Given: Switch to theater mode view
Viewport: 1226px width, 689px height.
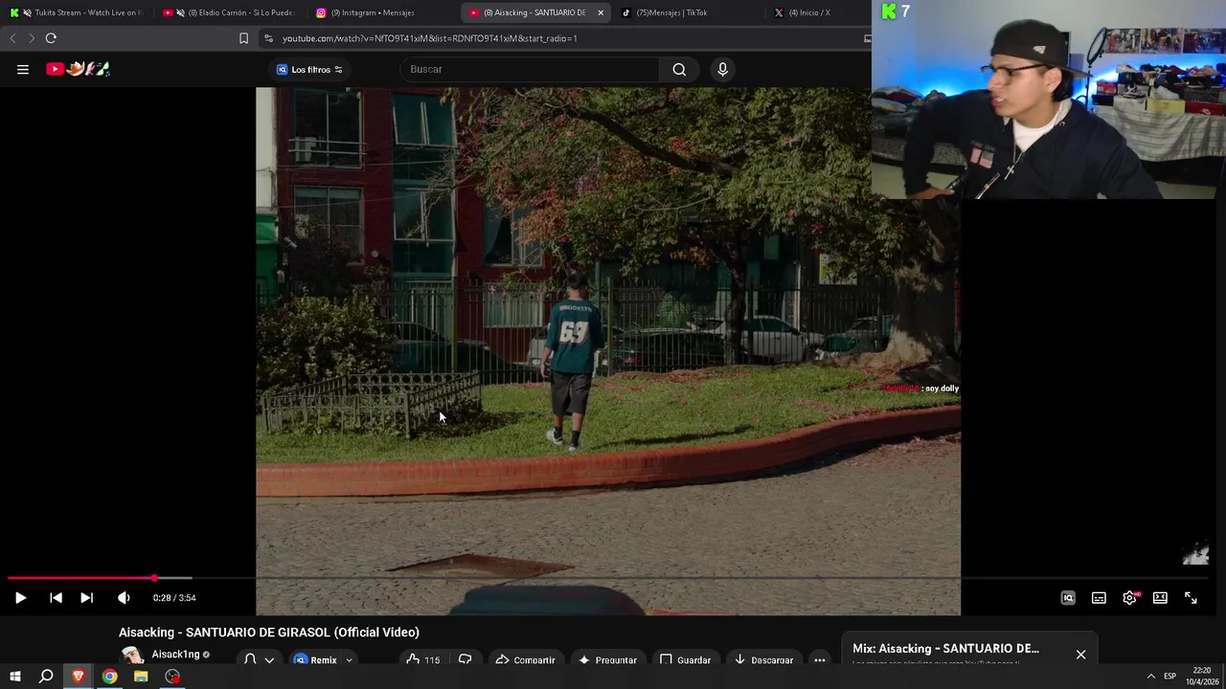Looking at the screenshot, I should (x=1160, y=597).
